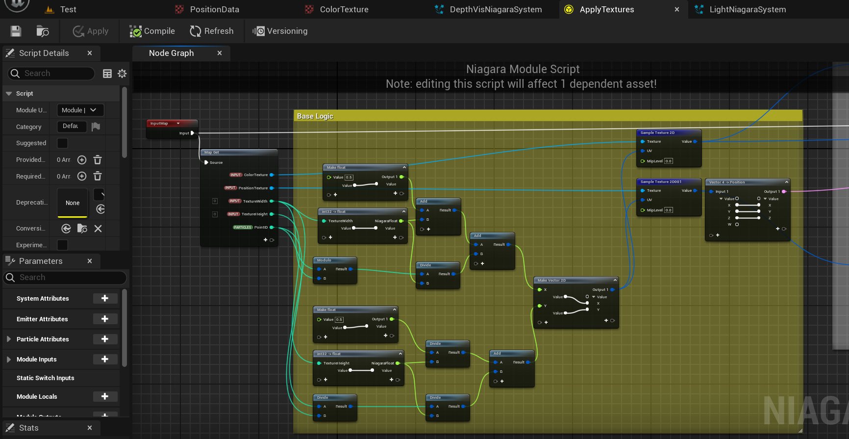
Task: Close the Parameters panel
Action: tap(90, 261)
